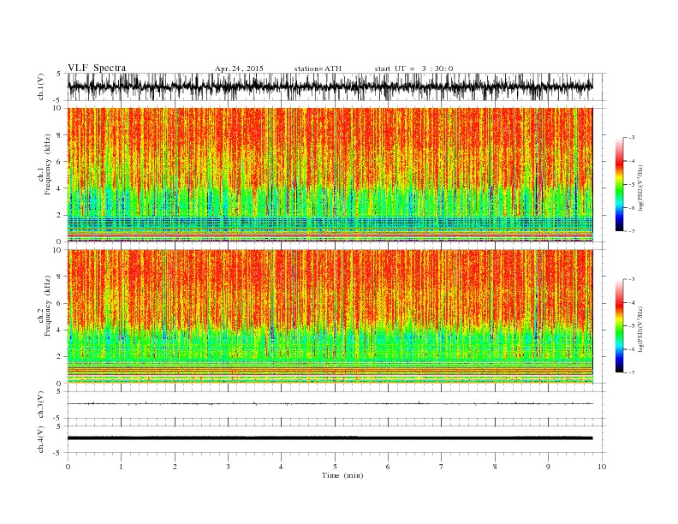678x524 pixels.
Task: Click inside the ch.1 spectrogram panel
Action: (330, 175)
